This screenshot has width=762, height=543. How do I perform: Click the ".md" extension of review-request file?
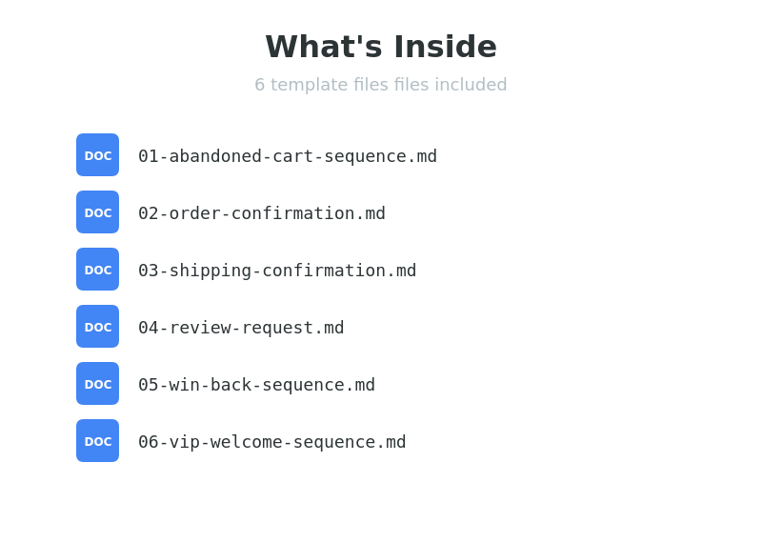click(329, 328)
